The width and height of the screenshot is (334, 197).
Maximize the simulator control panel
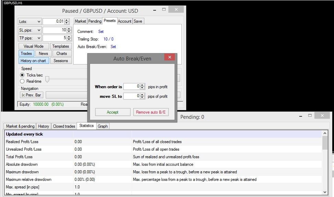(x=164, y=9)
